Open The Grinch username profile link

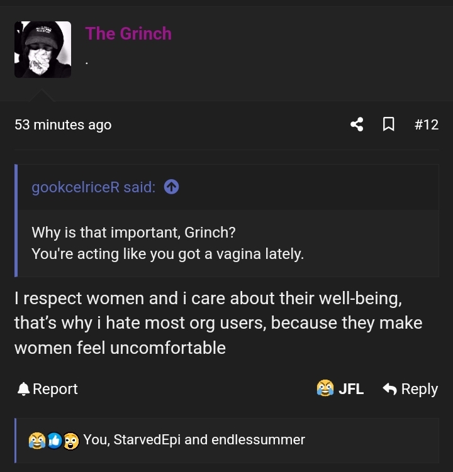tap(128, 33)
